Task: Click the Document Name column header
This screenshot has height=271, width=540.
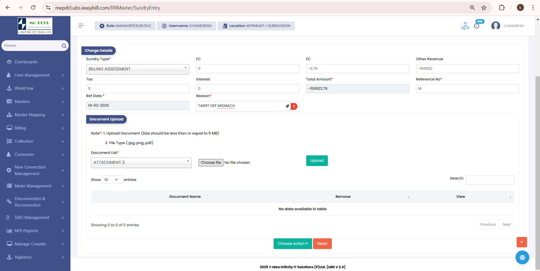Action: pos(185,197)
